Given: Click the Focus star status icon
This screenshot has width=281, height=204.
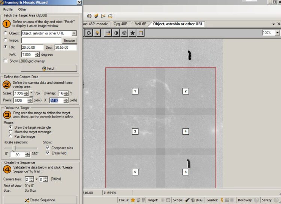Looking at the screenshot, I should 133,200.
